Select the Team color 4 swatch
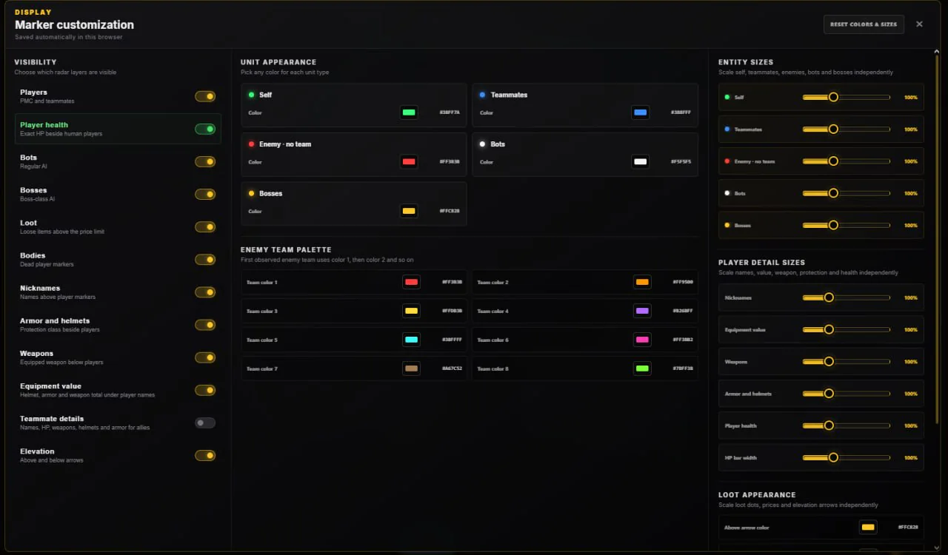 (642, 311)
